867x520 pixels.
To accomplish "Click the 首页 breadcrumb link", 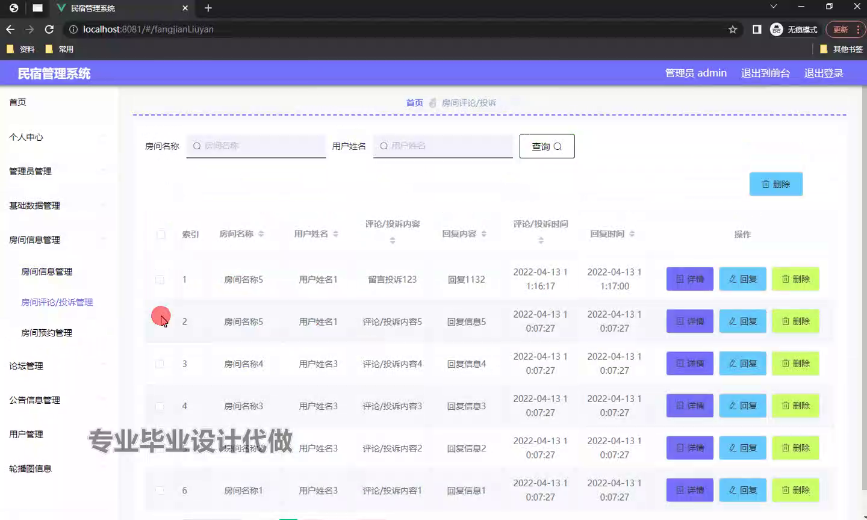I will (414, 103).
